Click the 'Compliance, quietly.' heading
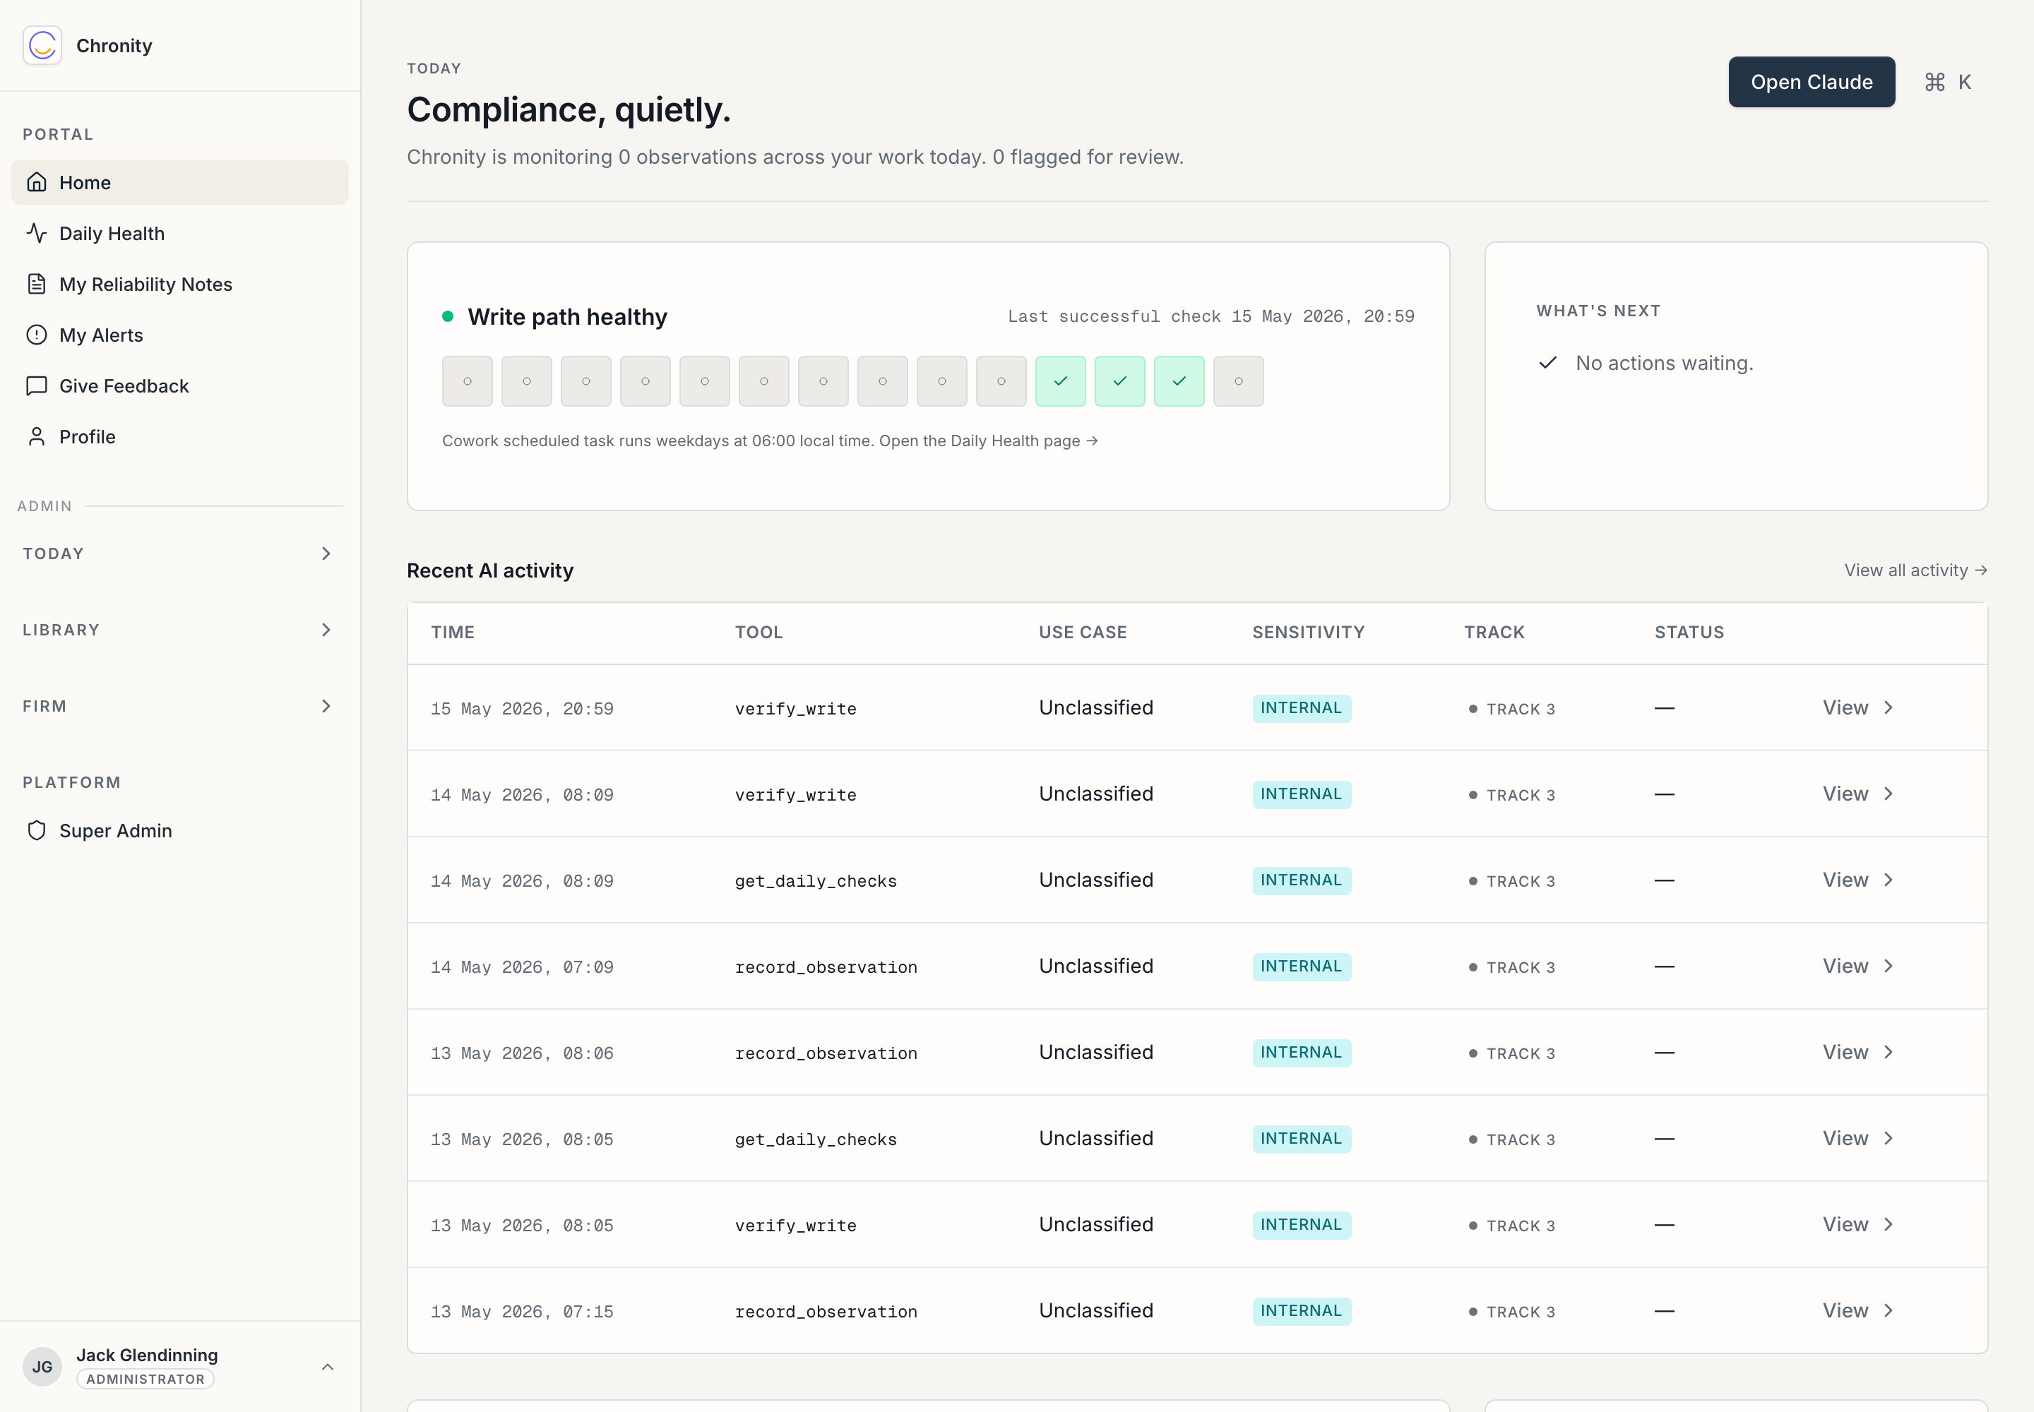 pos(569,109)
